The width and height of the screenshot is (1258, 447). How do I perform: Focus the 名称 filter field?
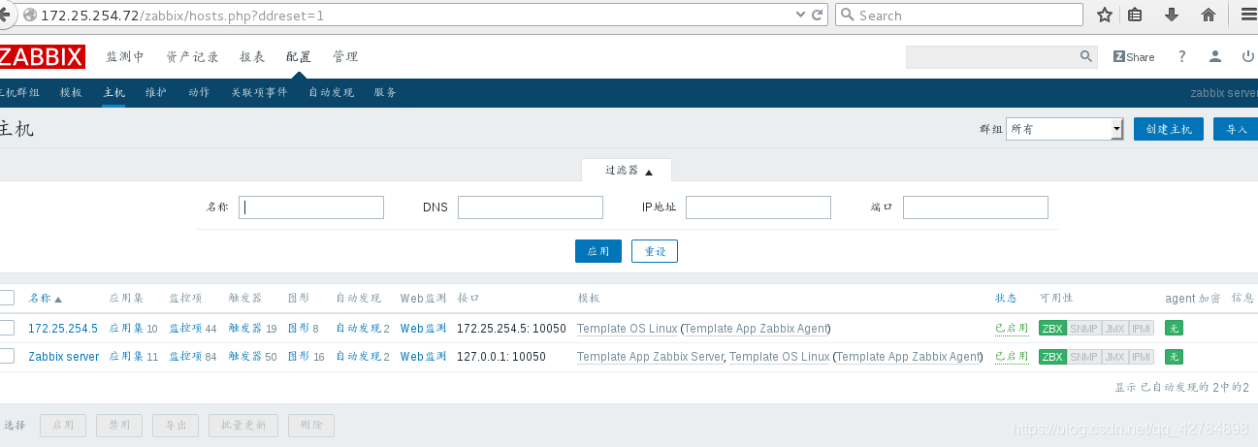(311, 208)
